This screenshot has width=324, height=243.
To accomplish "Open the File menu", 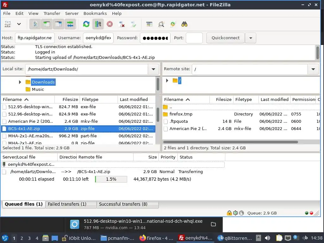I will (7, 13).
